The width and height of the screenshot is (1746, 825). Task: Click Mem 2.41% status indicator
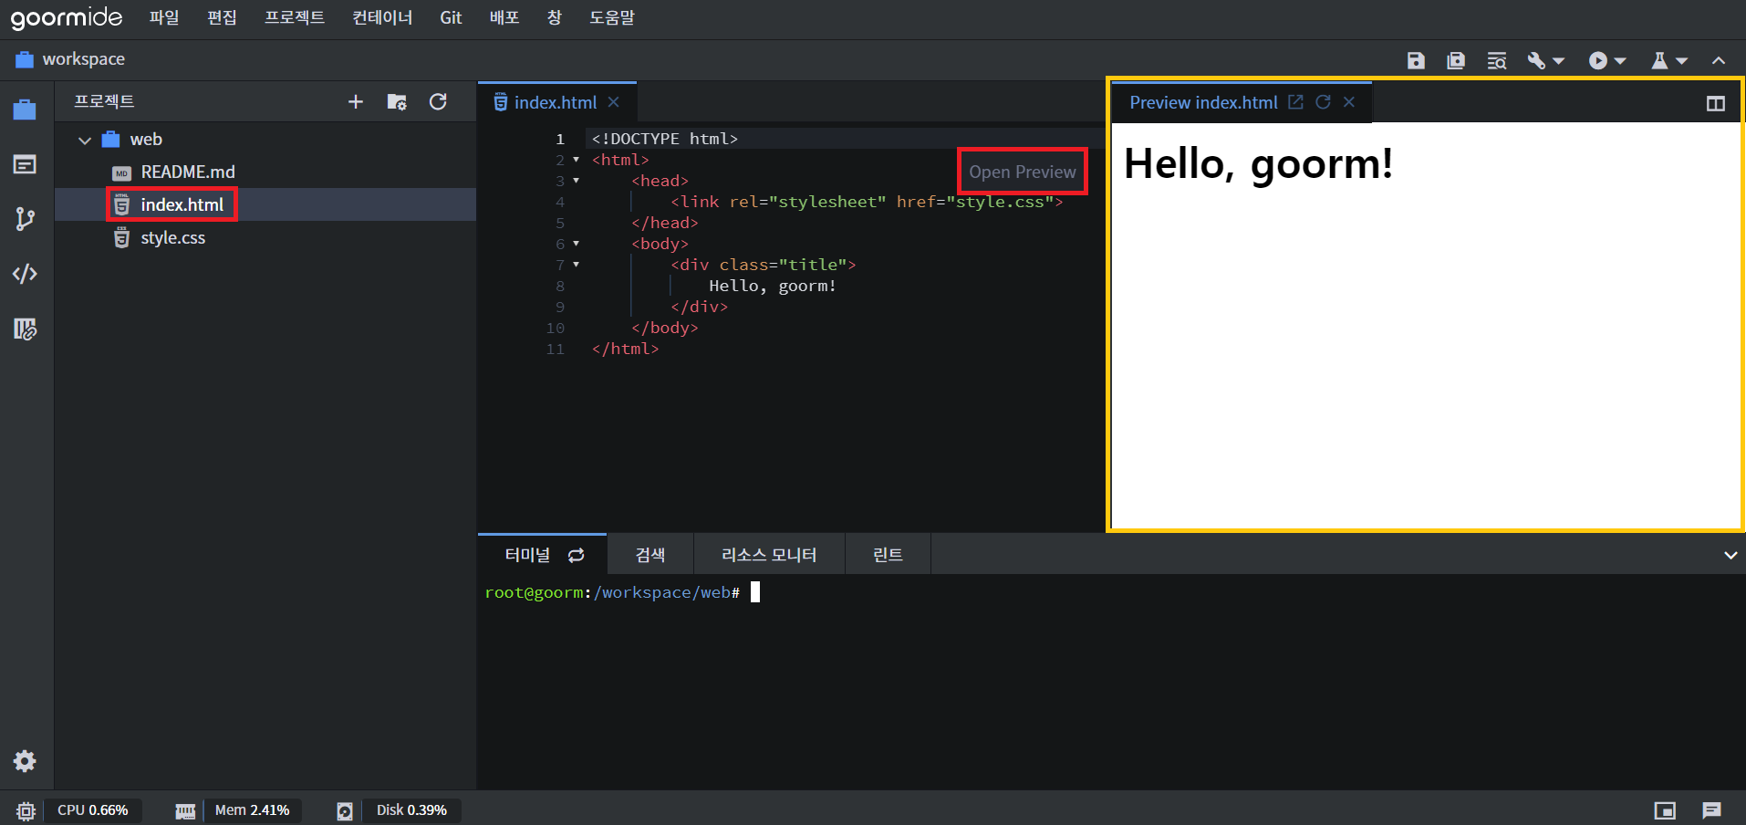click(252, 810)
